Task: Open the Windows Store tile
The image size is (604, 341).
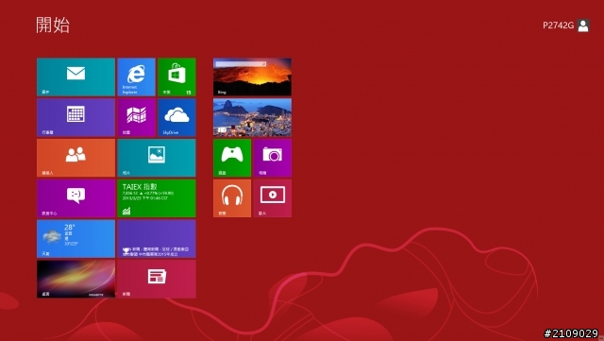Action: coord(176,77)
